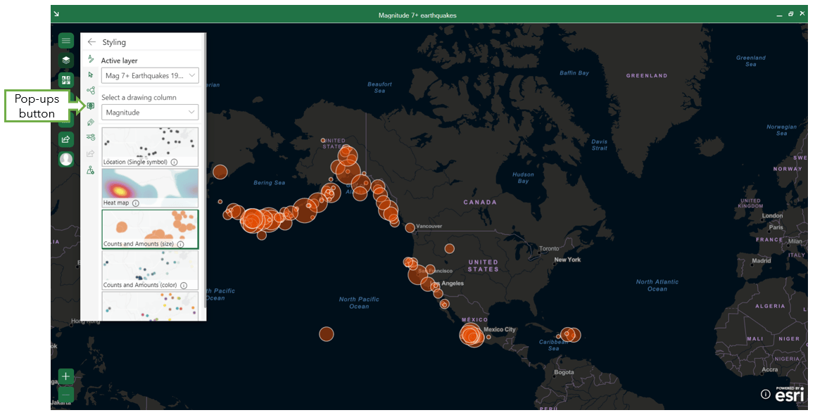Click earthquake circles in Caribbean Sea
Screen dimensions: 815x415
tap(570, 335)
